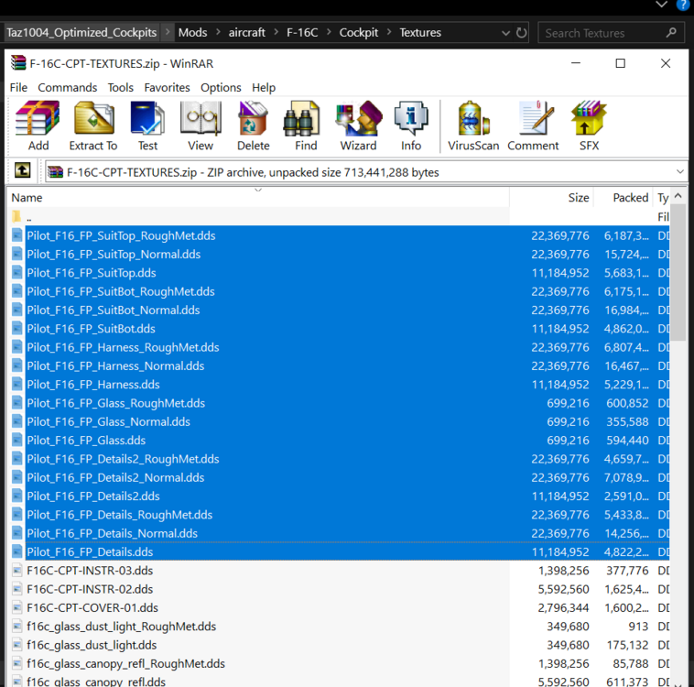Expand Explorer address history dropdown
Viewport: 694px width, 687px height.
pyautogui.click(x=505, y=33)
